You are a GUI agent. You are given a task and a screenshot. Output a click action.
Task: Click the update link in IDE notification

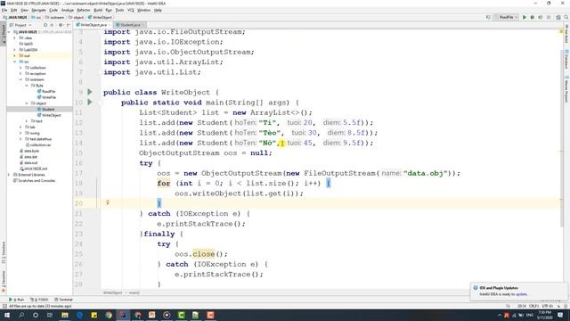(x=521, y=294)
